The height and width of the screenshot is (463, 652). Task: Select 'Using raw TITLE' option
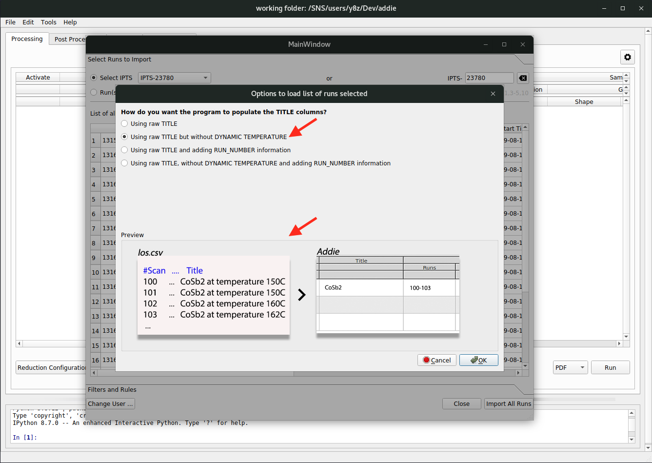tap(125, 124)
